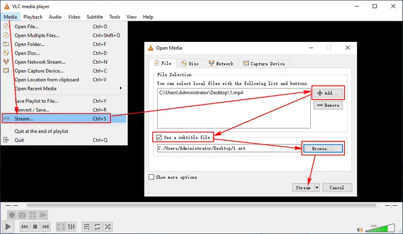Expand the Open Recent Media submenu
This screenshot has width=403, height=234.
(64, 89)
